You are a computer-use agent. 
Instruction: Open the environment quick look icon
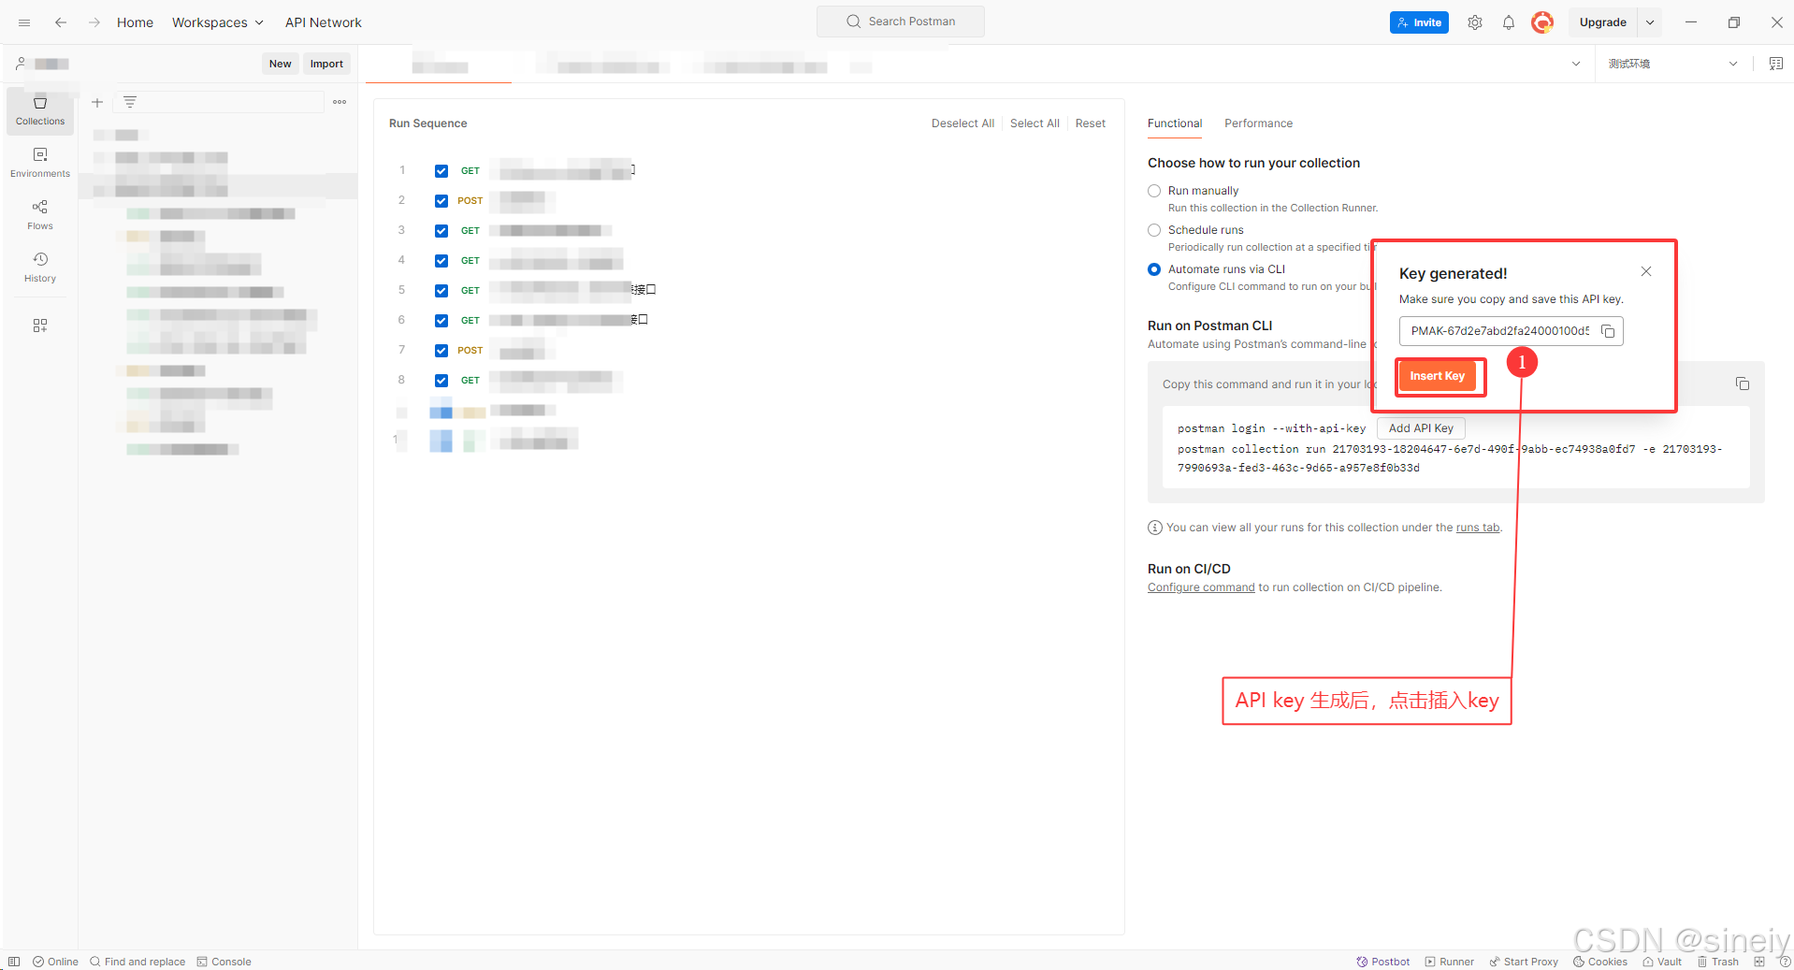click(x=1775, y=64)
